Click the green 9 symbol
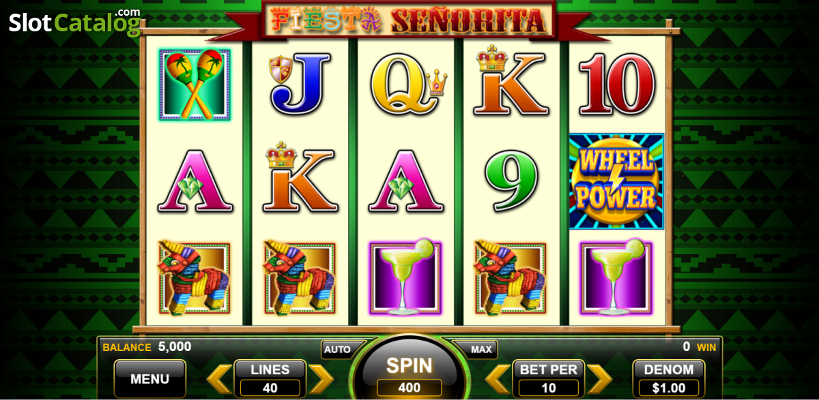This screenshot has height=400, width=819. point(512,181)
